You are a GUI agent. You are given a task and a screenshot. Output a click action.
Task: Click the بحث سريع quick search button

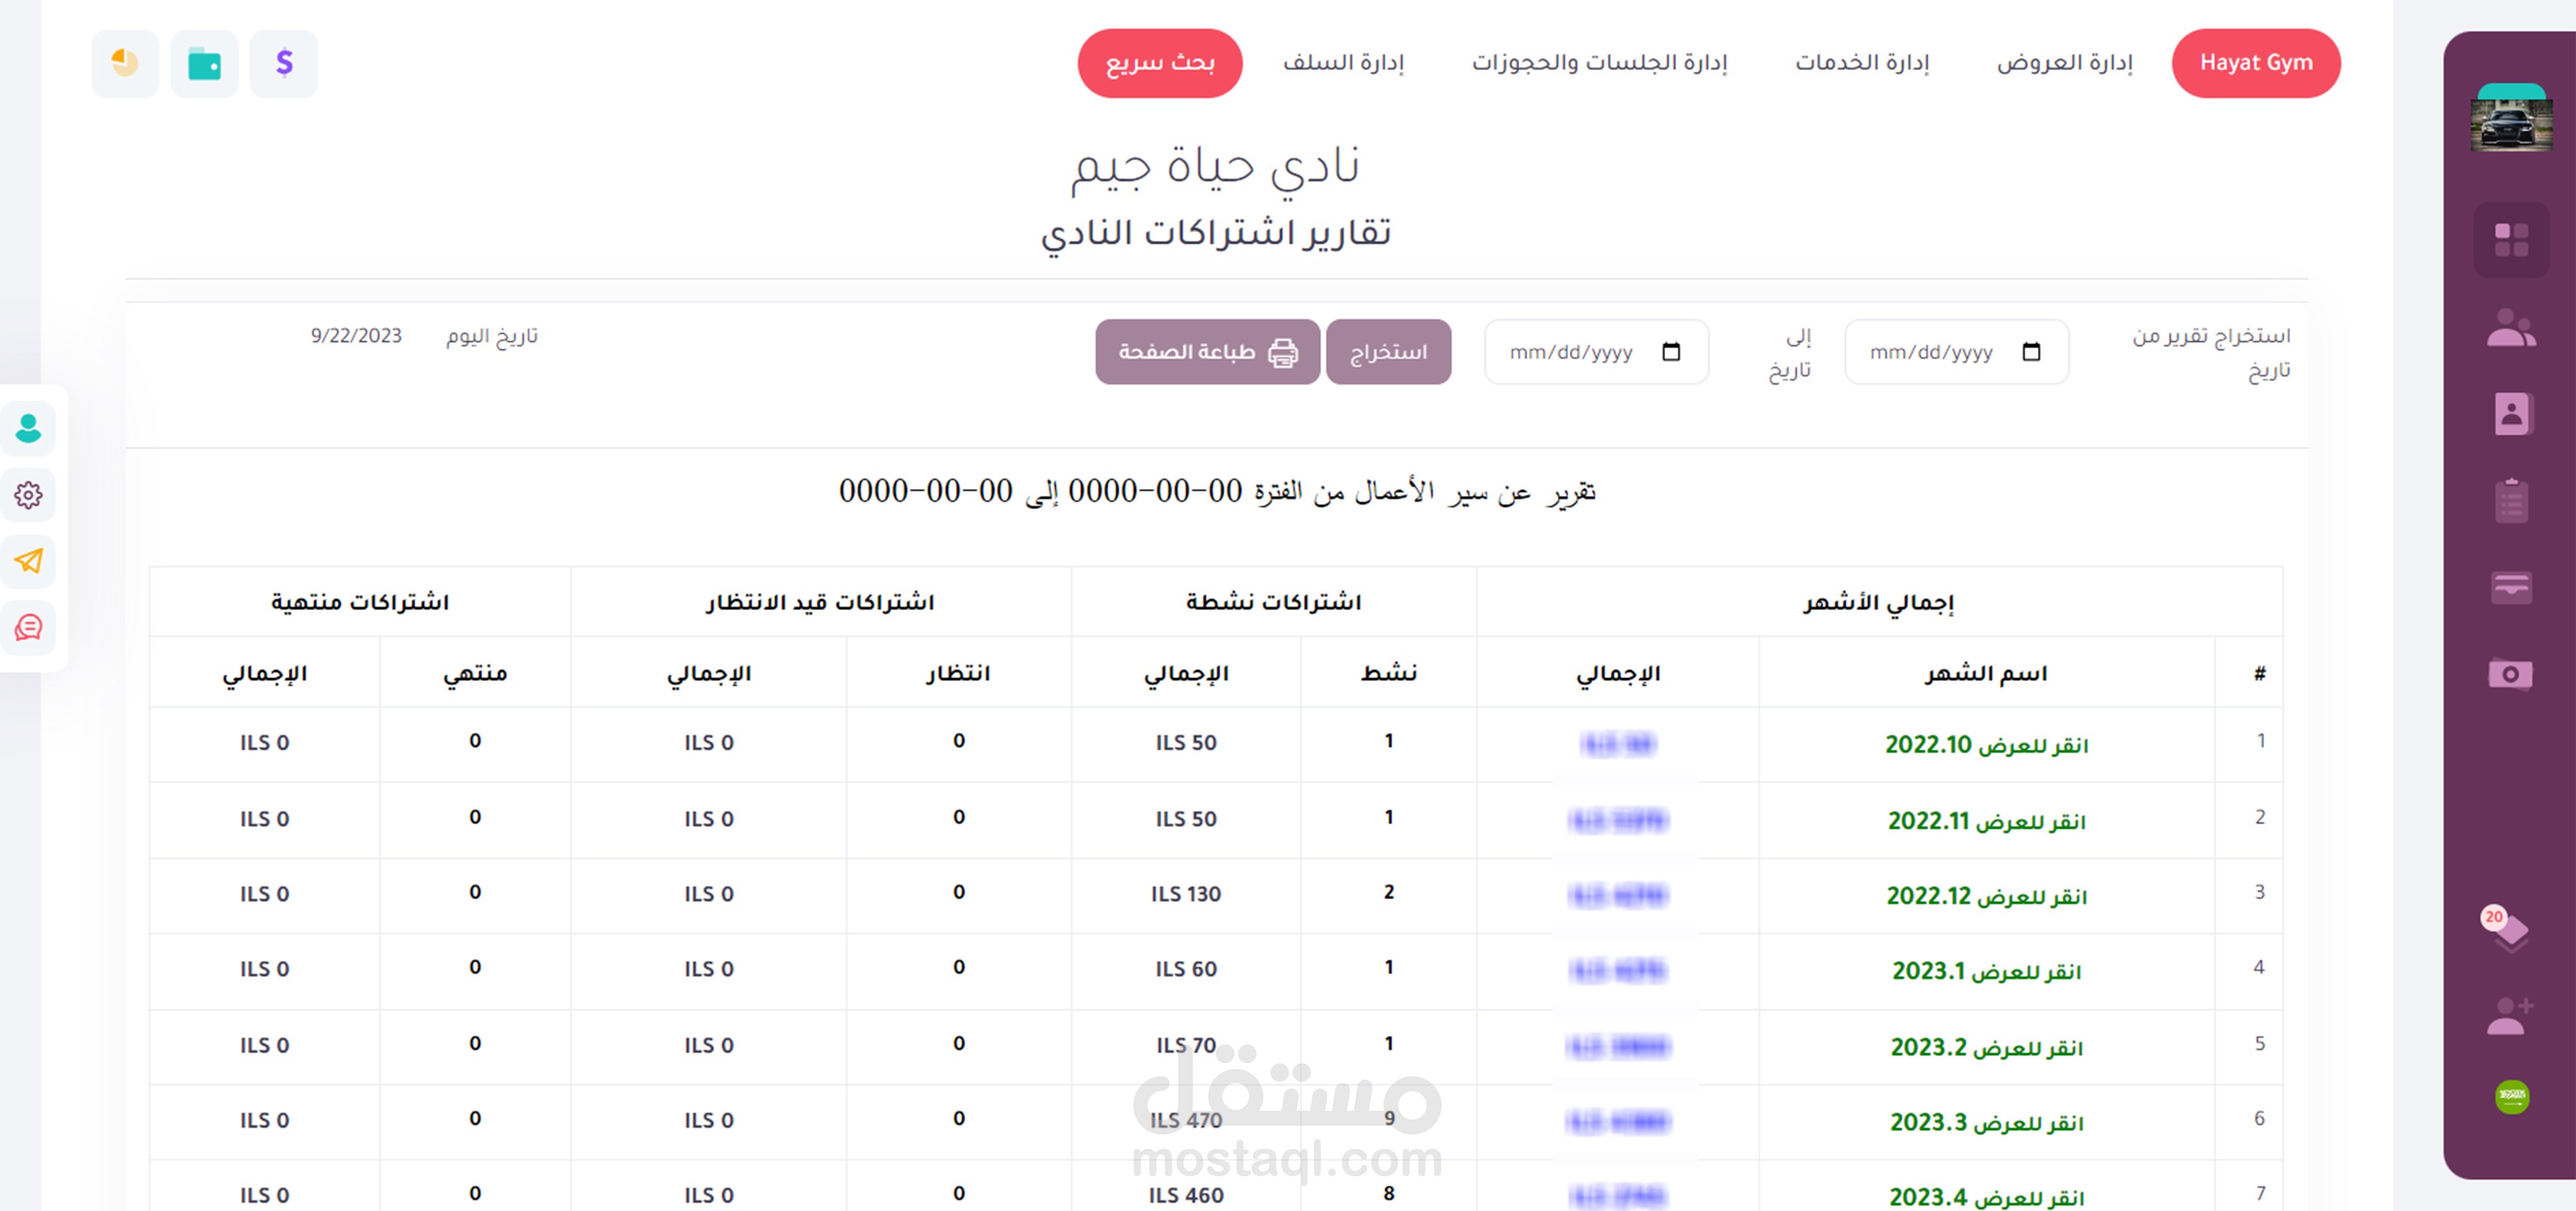coord(1159,63)
